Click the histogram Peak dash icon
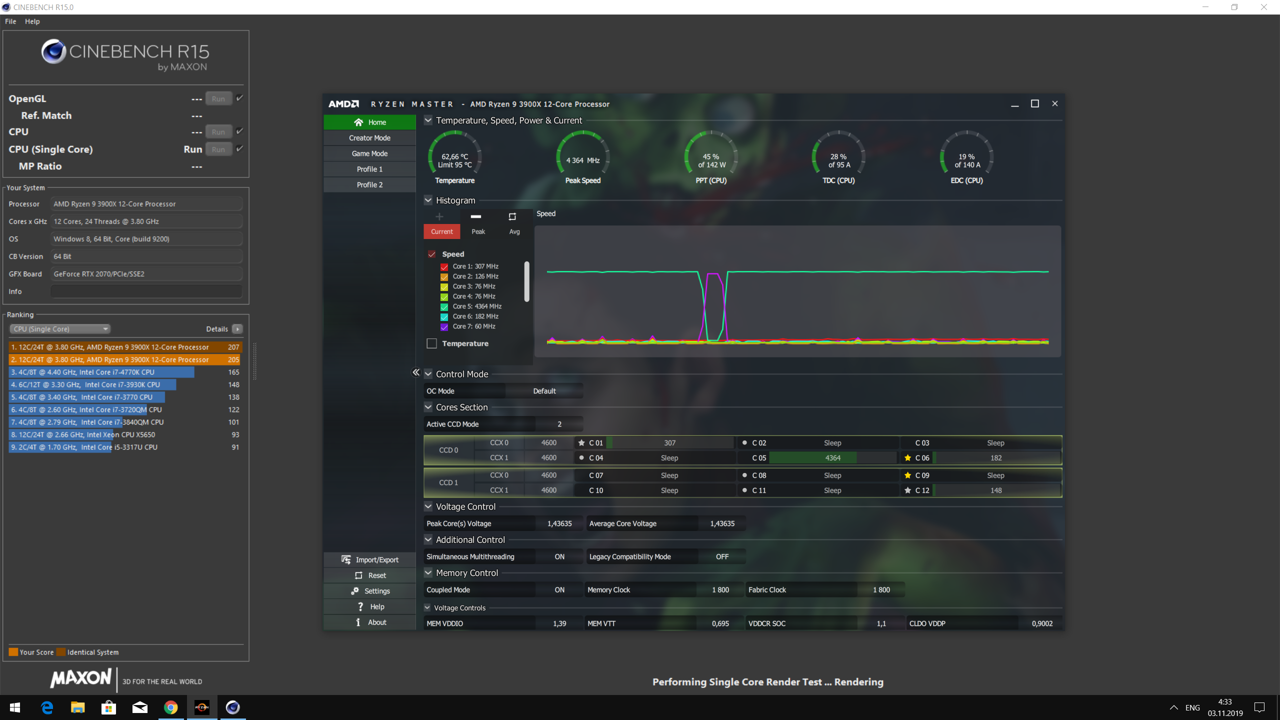 click(x=476, y=216)
